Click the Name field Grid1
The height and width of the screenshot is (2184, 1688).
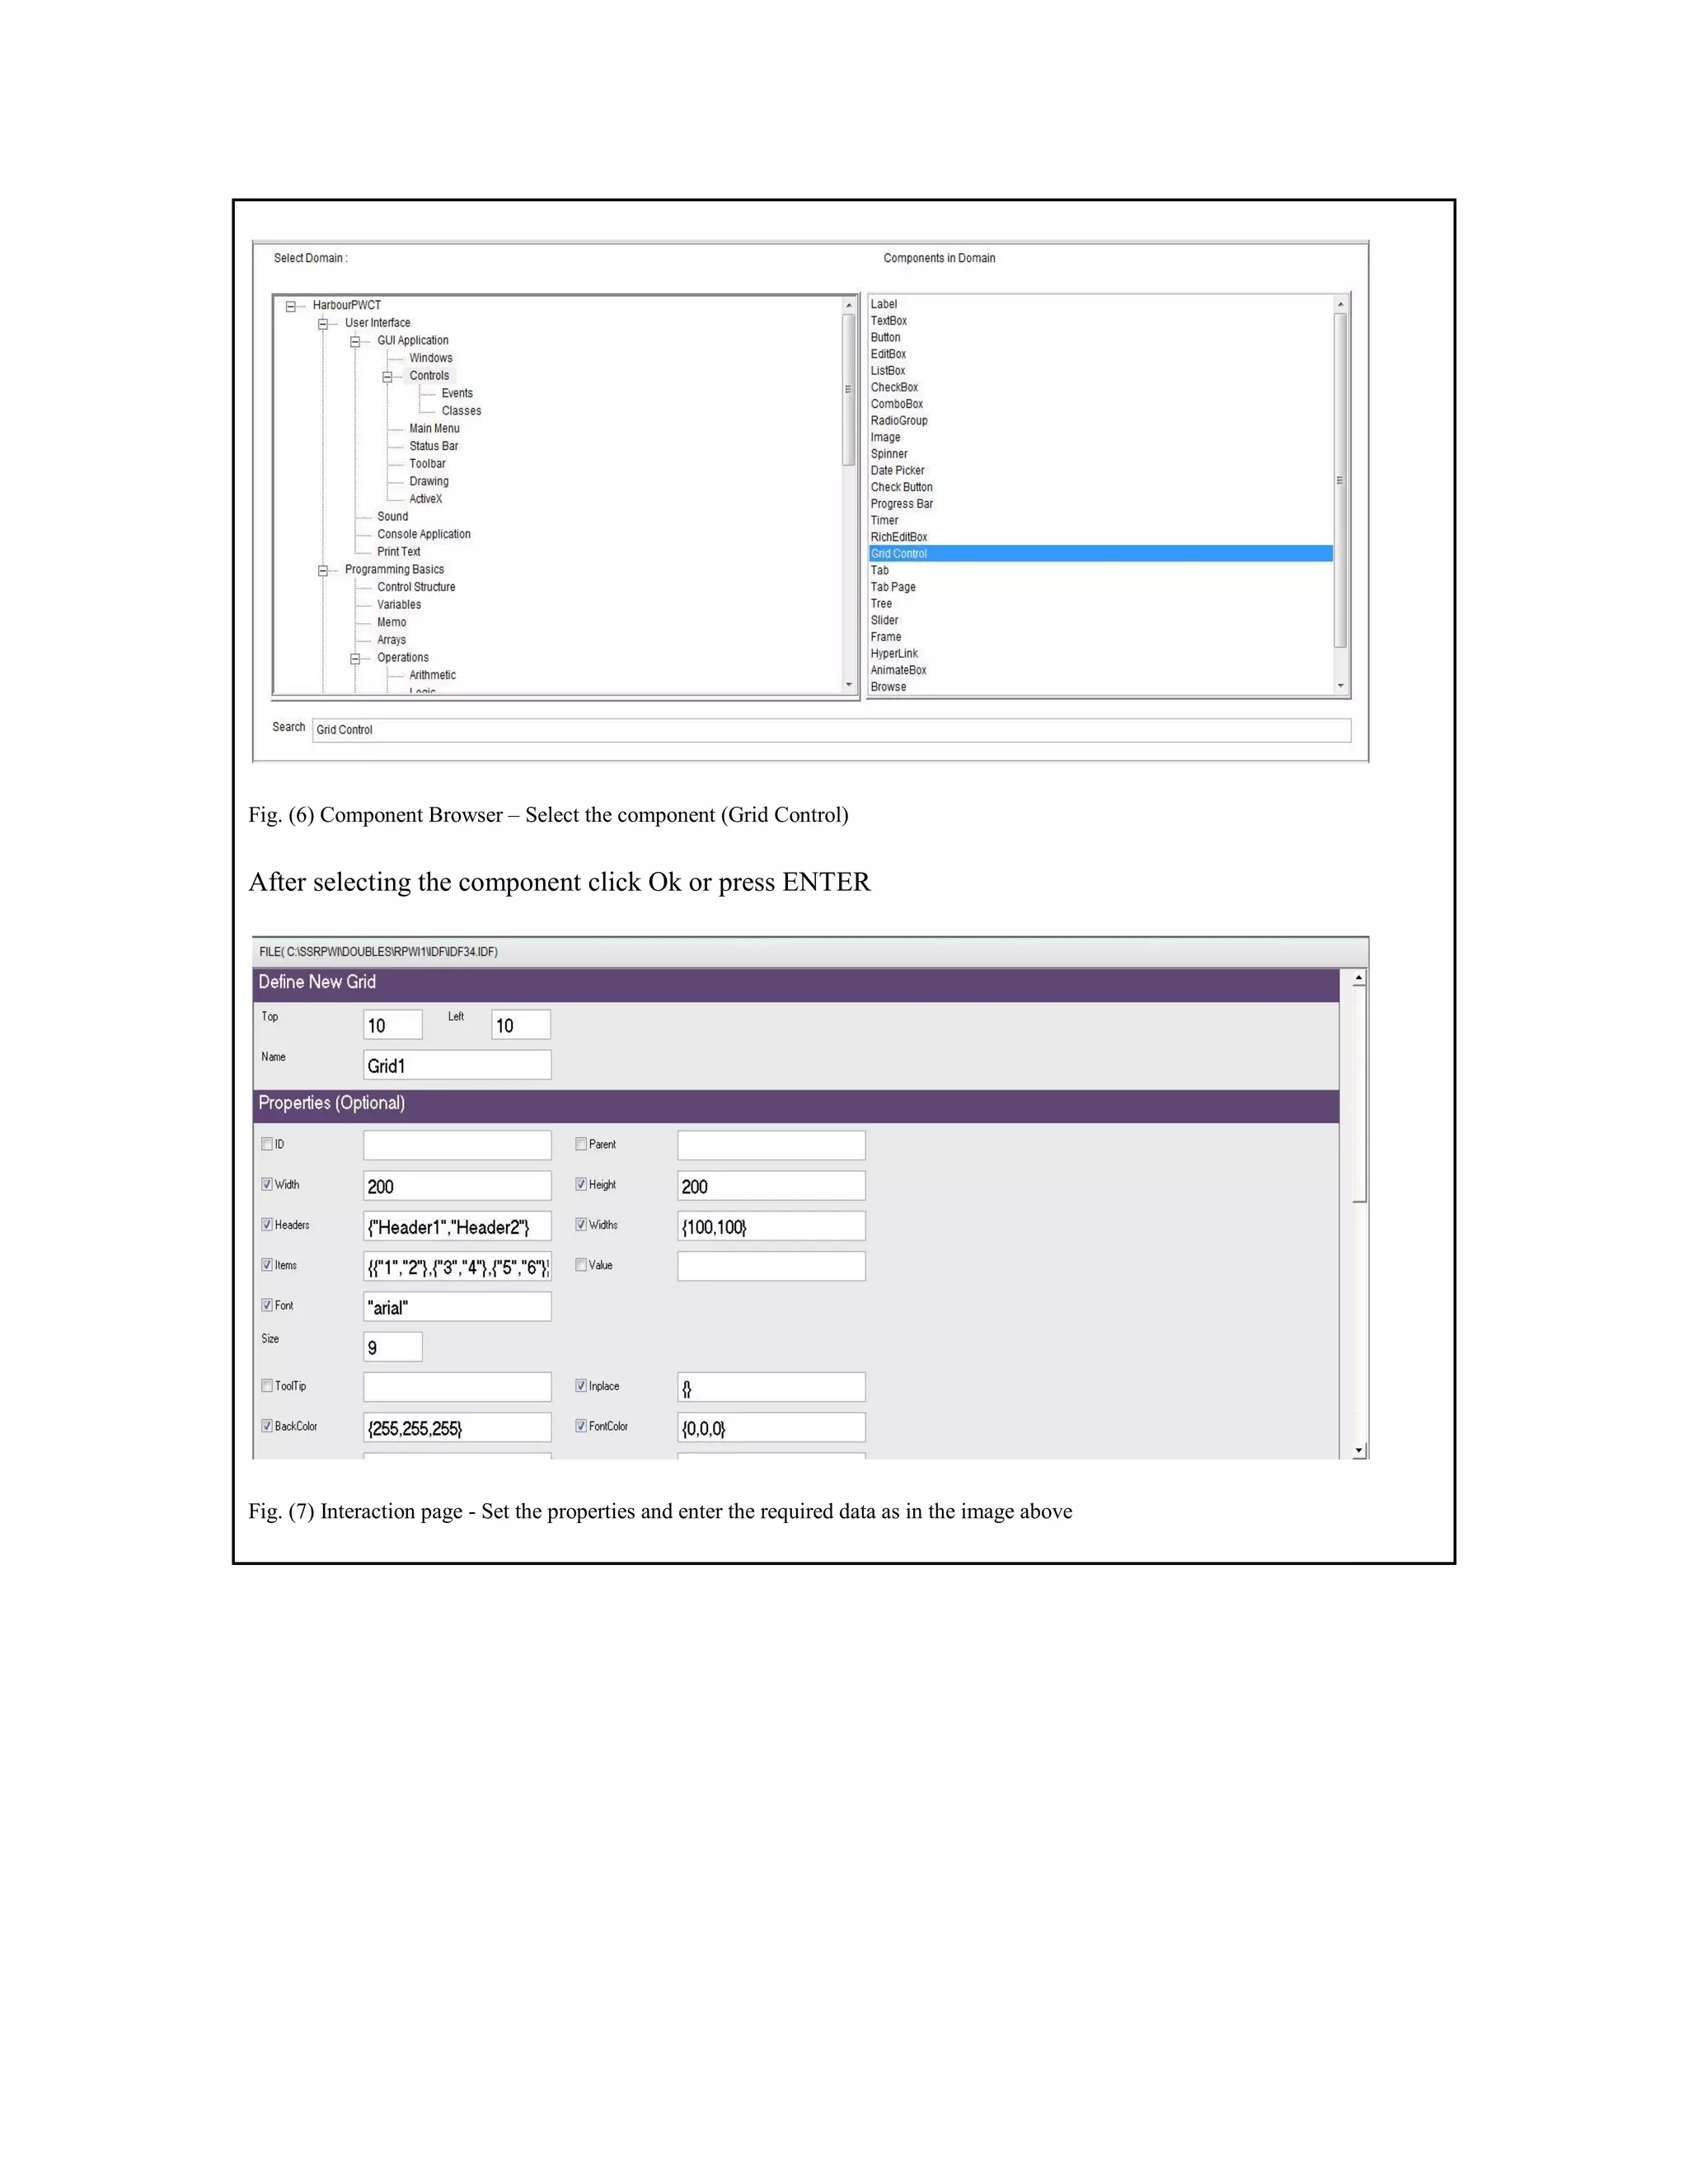[457, 1065]
